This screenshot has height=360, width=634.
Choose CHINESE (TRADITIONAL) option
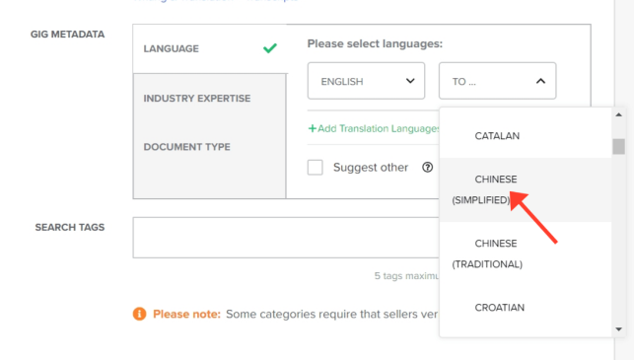point(526,253)
